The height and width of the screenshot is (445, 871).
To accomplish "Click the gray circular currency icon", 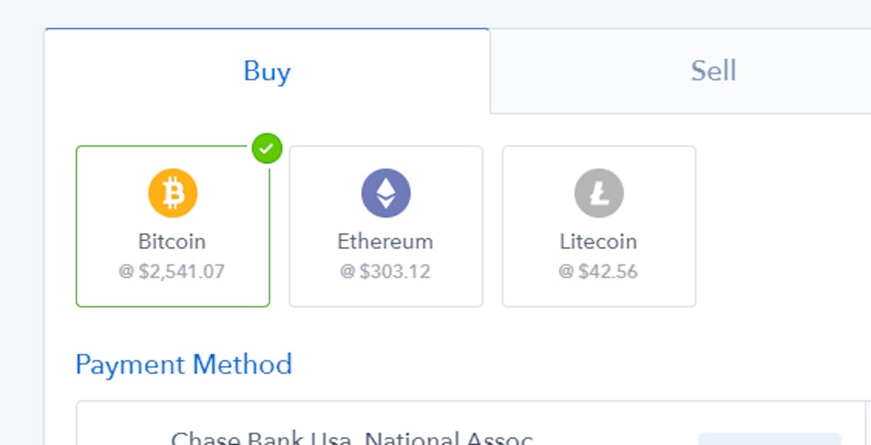I will click(598, 192).
